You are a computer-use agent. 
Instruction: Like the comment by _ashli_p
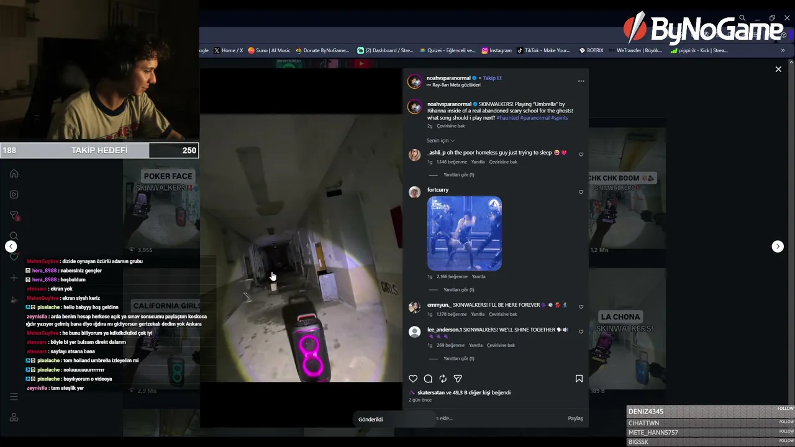[581, 155]
